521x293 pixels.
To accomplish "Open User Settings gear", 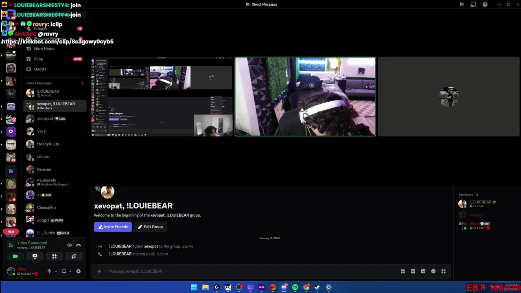I will point(79,271).
